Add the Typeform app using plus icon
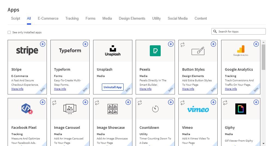The width and height of the screenshot is (271, 146). pos(85,44)
